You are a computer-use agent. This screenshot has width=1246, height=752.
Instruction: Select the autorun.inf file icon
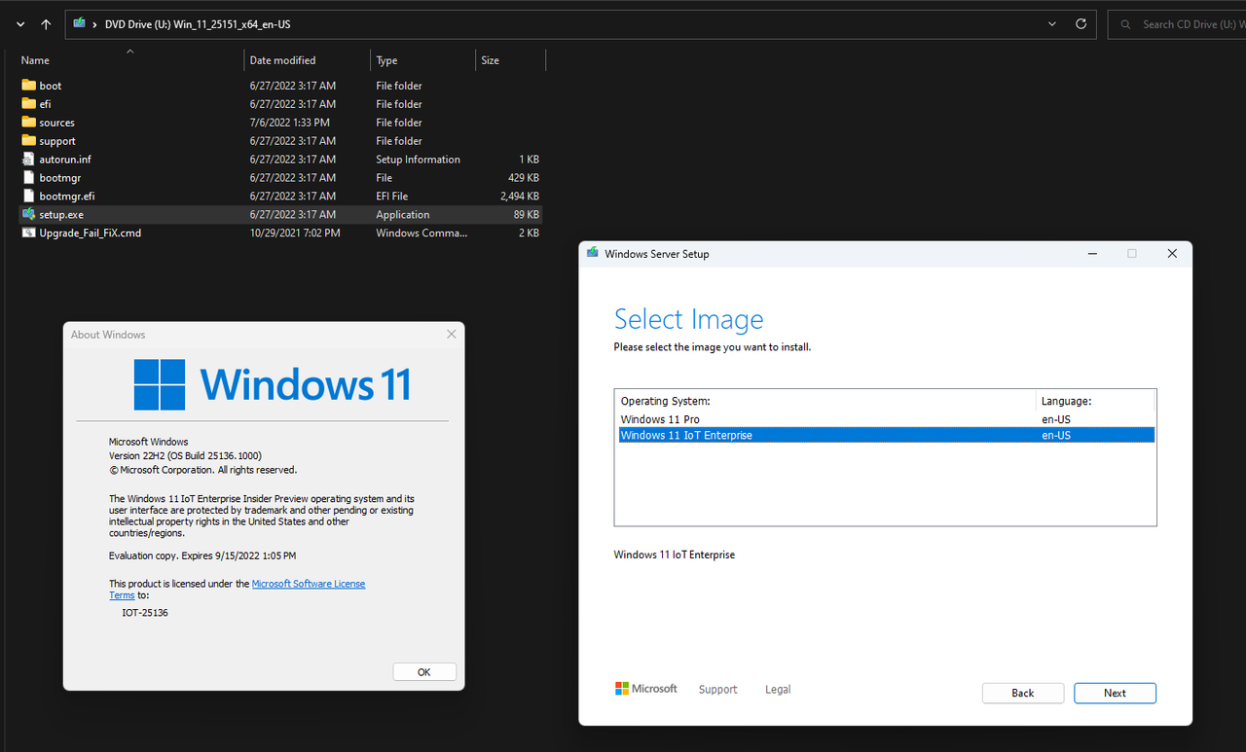pos(28,160)
